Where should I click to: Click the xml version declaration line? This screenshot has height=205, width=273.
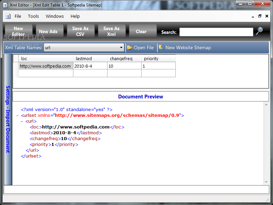[x=67, y=110]
